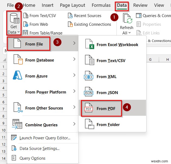The height and width of the screenshot is (164, 171).
Task: Click the From Text/CSV ribbon icon
Action: coord(26,15)
